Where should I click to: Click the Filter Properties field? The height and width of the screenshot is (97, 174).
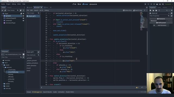click(160, 16)
